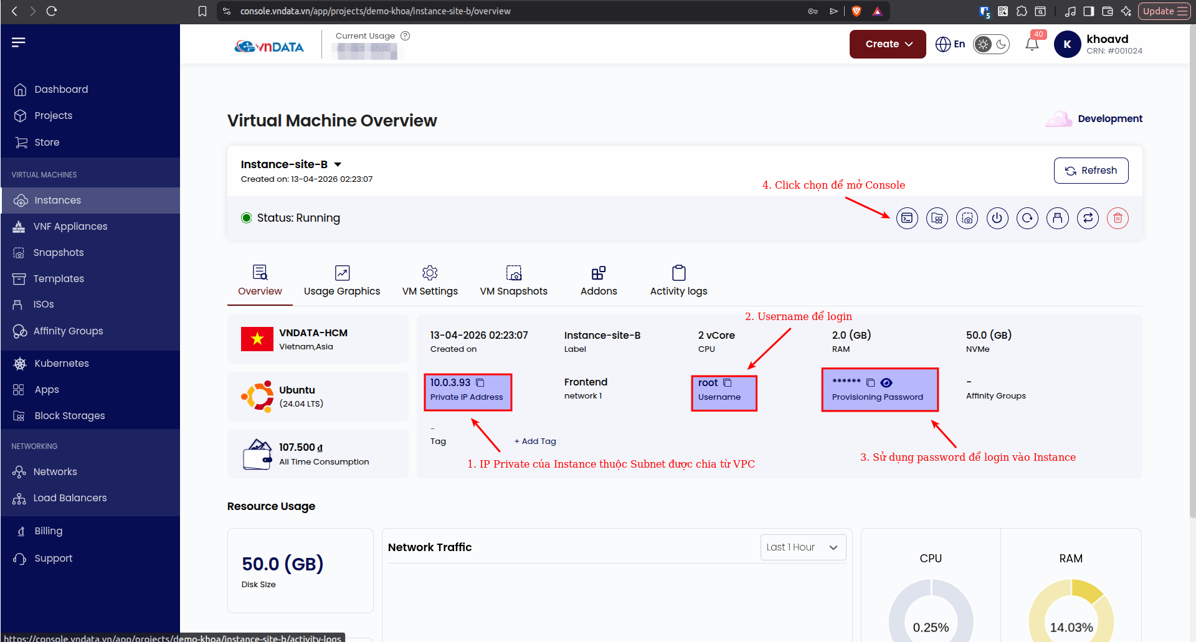This screenshot has height=642, width=1196.
Task: Reload the page in the browser
Action: coord(52,11)
